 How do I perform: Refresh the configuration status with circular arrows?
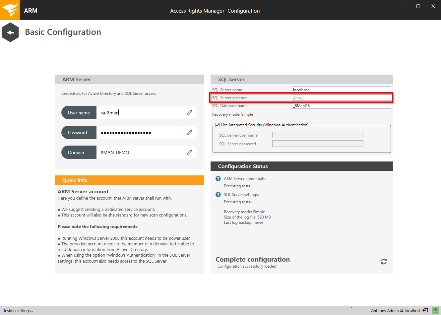384,262
